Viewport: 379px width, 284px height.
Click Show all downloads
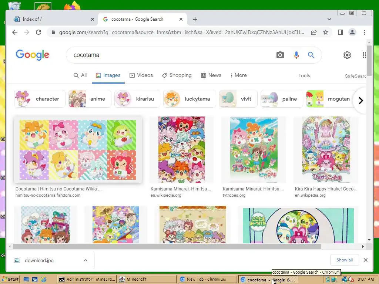345,260
